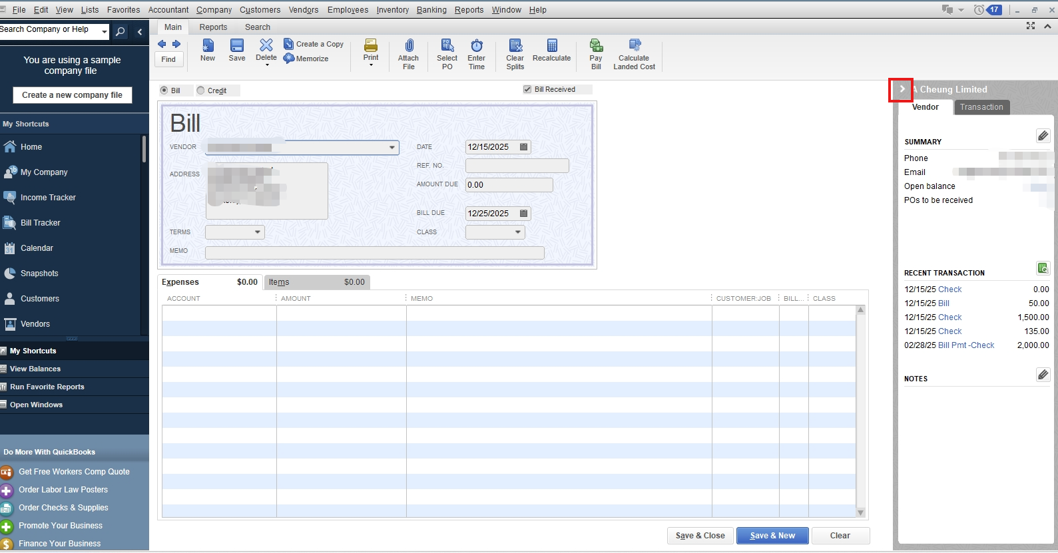Click the expenses table scrollbar down arrow
Image resolution: width=1058 pixels, height=553 pixels.
click(860, 512)
